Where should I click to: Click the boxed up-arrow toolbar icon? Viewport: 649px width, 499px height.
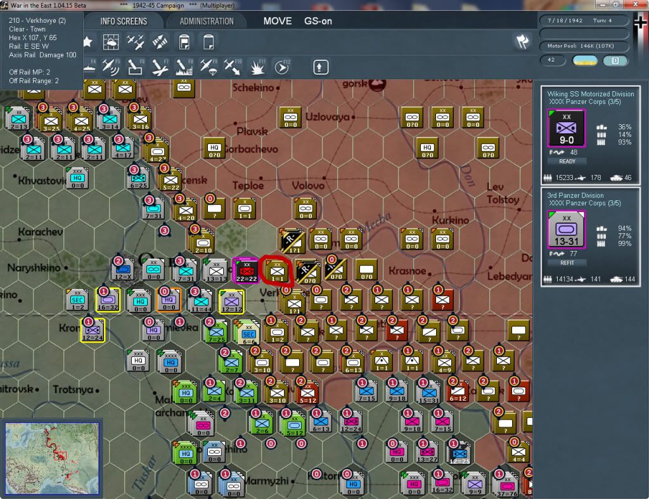pyautogui.click(x=320, y=67)
